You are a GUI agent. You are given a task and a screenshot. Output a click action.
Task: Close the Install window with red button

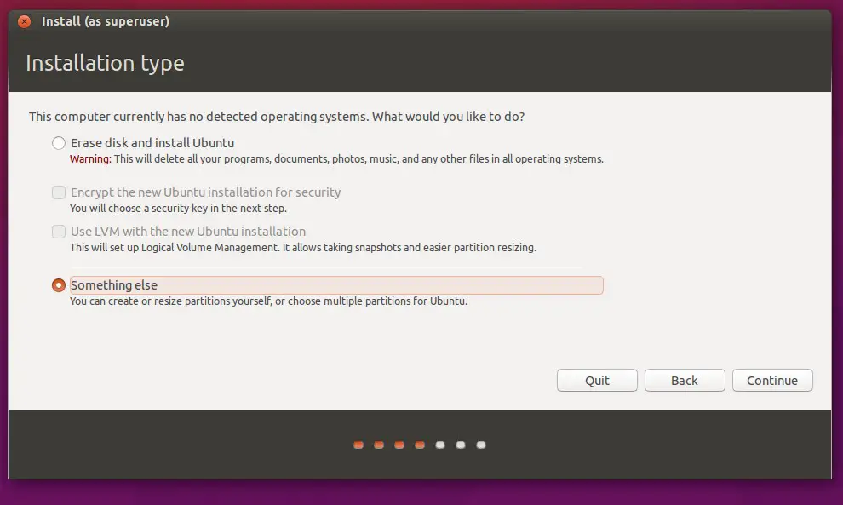pyautogui.click(x=24, y=21)
